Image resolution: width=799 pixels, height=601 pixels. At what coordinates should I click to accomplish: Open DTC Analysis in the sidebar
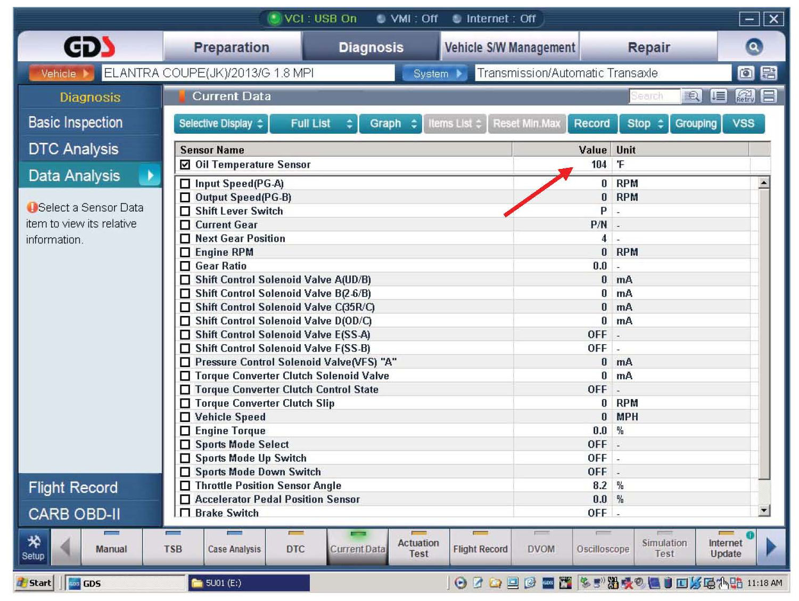(x=73, y=149)
